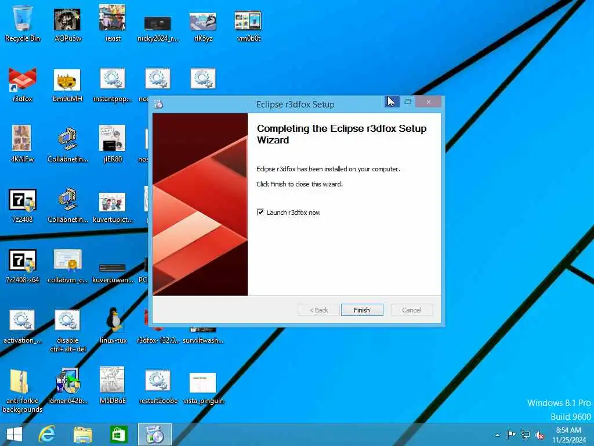The width and height of the screenshot is (594, 446).
Task: Select the vm0b0t desktop icon
Action: (248, 26)
